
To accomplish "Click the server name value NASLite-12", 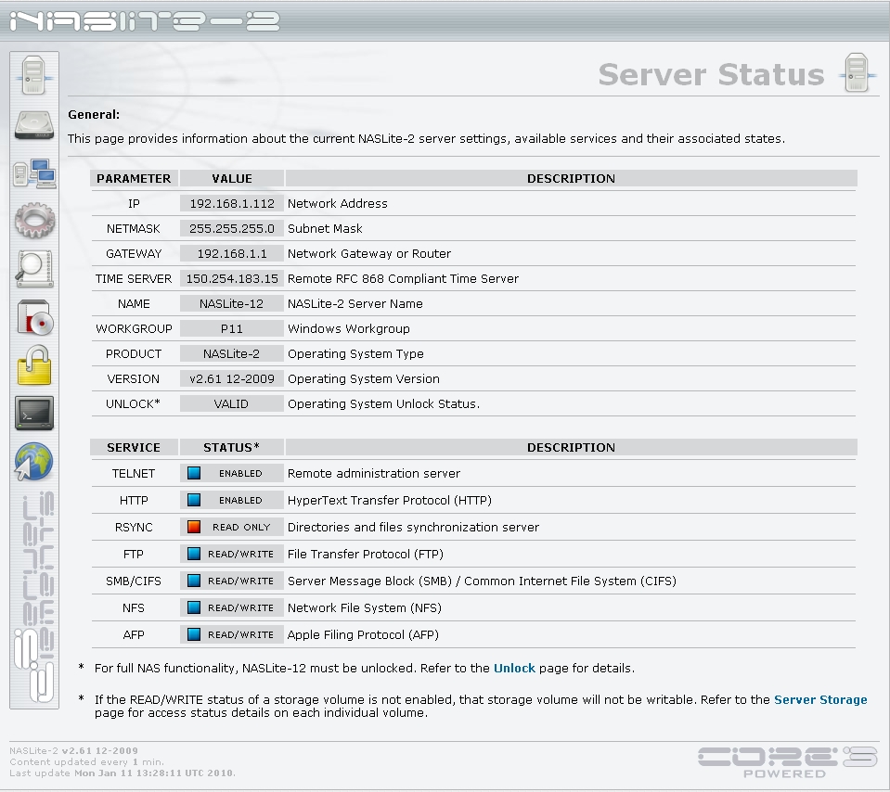I will point(232,303).
